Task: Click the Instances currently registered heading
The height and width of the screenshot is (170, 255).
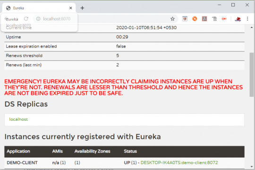Action: point(83,136)
